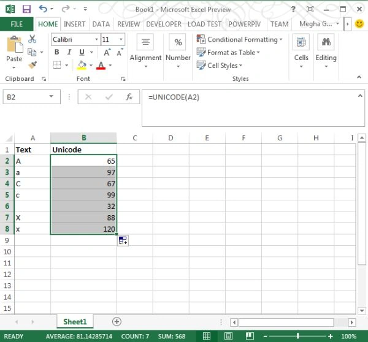Select cell B8 containing 120
This screenshot has width=368, height=342.
(83, 229)
